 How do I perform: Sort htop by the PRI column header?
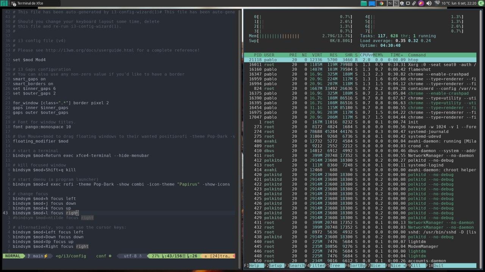point(293,55)
